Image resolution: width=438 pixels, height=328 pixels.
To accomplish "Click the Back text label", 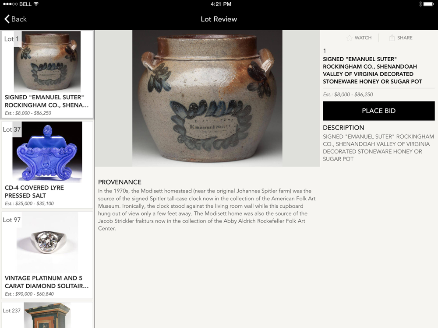I will click(x=19, y=19).
